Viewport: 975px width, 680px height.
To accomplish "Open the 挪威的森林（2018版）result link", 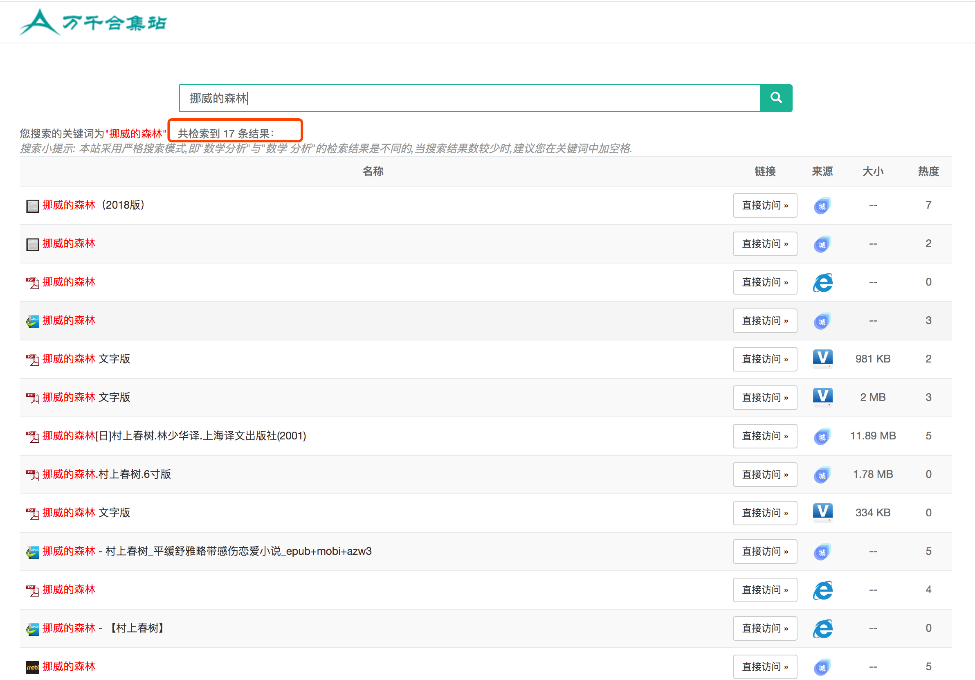I will (93, 205).
